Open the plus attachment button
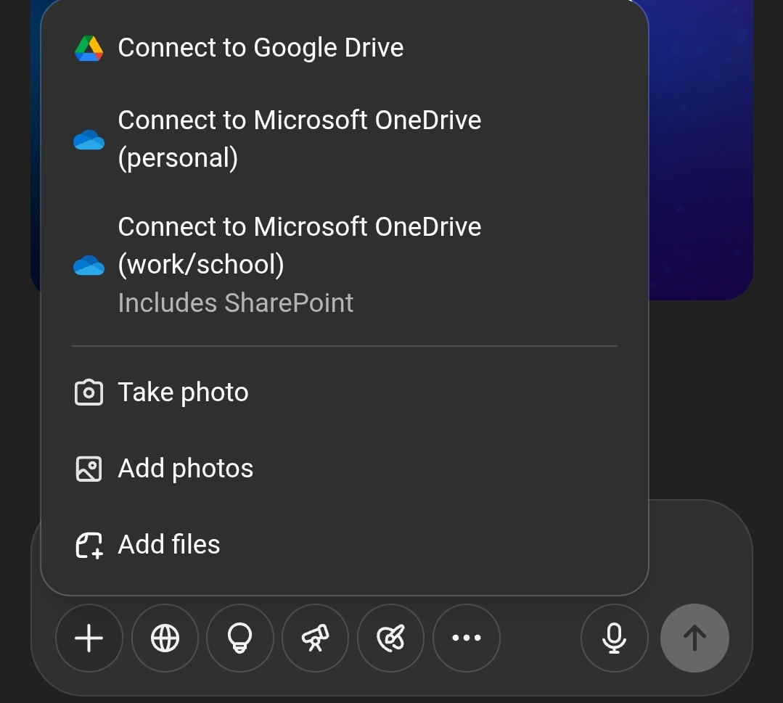783x703 pixels. [x=89, y=638]
